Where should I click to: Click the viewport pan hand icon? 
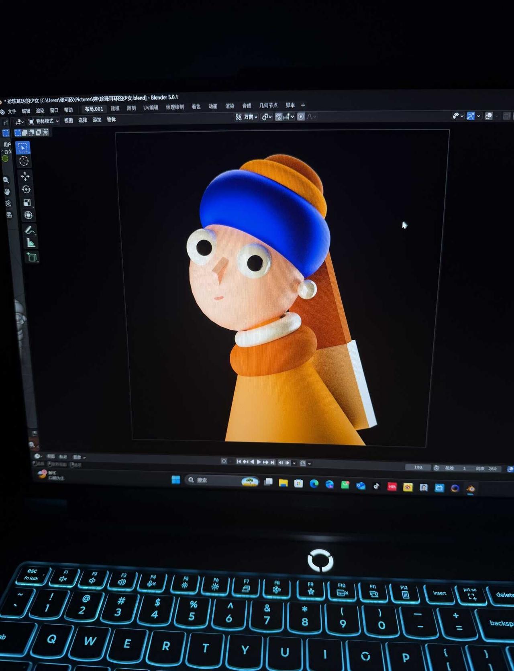[7, 192]
